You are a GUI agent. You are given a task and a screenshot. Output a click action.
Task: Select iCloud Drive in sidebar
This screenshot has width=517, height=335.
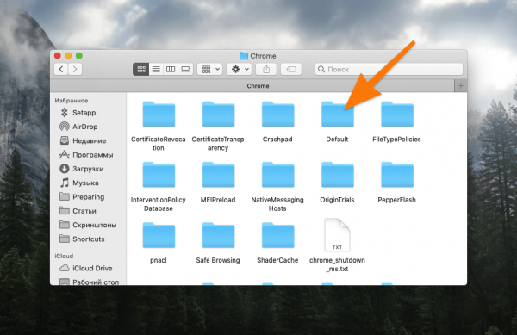tap(92, 268)
